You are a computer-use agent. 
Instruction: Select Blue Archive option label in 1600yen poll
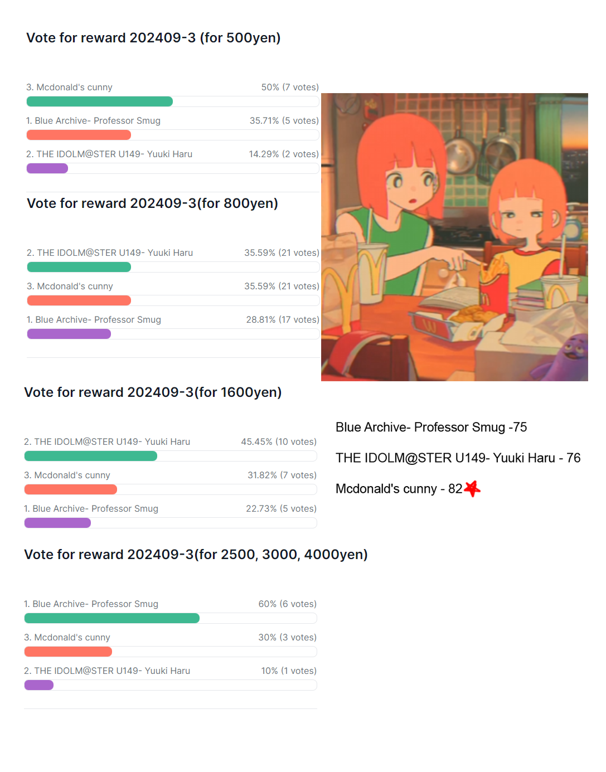91,508
